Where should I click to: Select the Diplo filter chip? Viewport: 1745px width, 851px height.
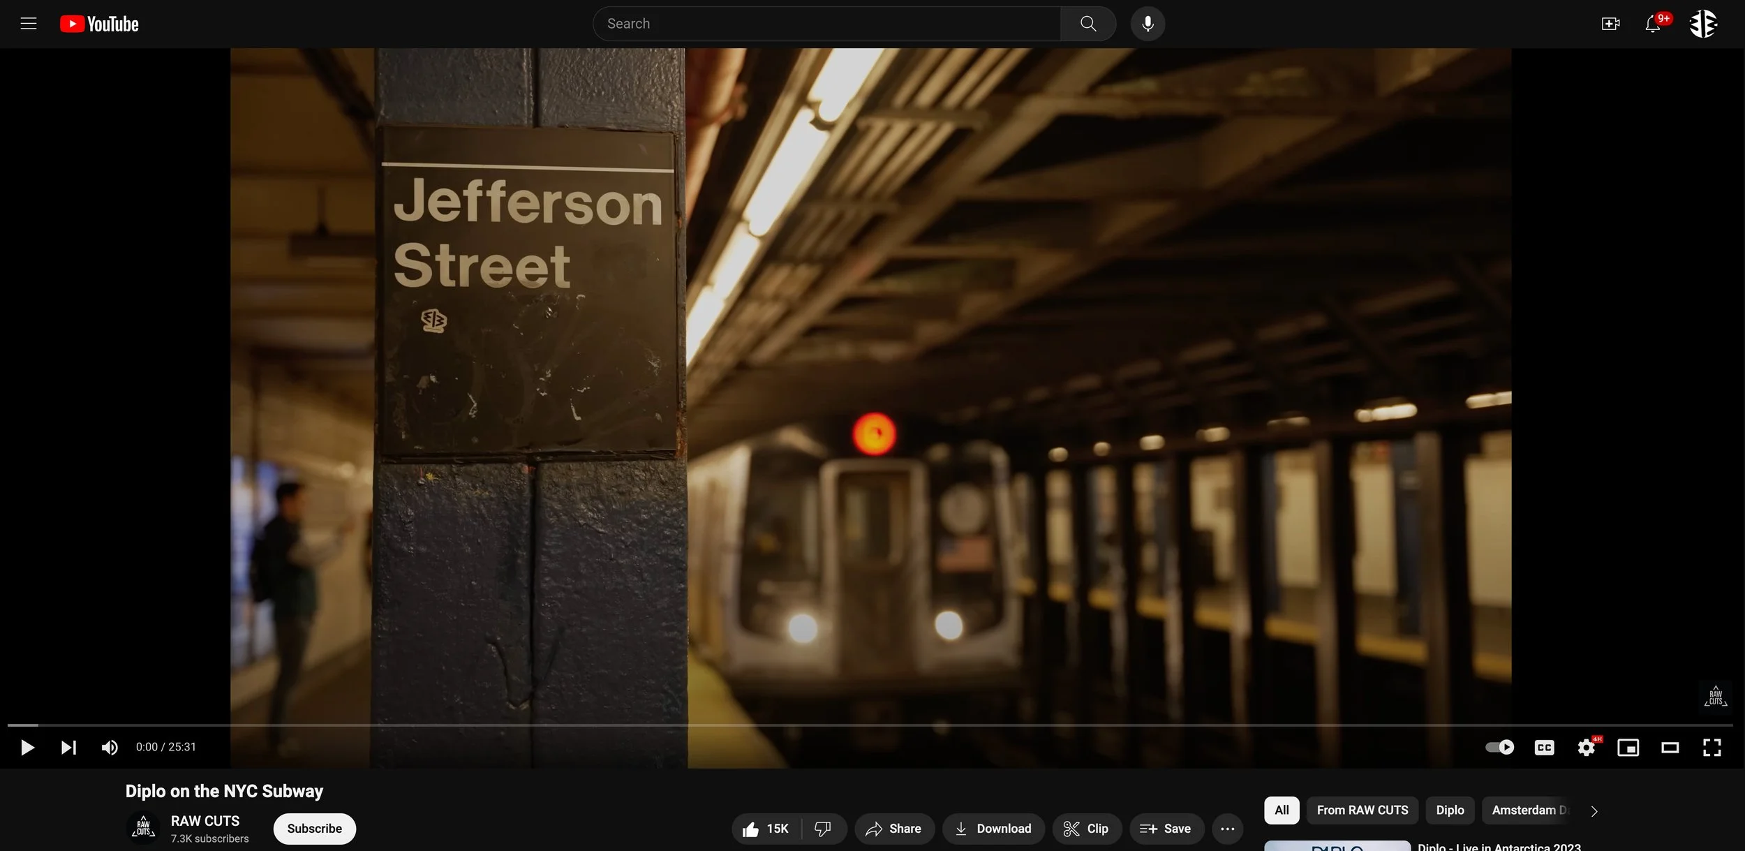pos(1450,810)
